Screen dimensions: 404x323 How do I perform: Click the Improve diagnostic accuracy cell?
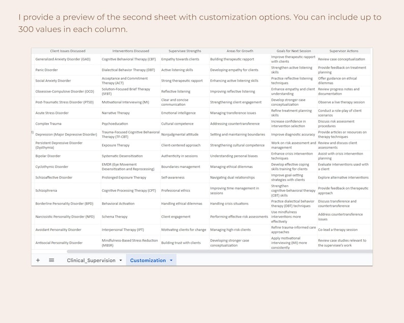pos(294,134)
